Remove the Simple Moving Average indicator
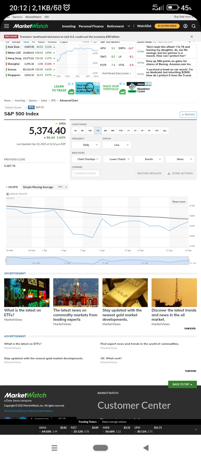The width and height of the screenshot is (201, 461). (66, 187)
